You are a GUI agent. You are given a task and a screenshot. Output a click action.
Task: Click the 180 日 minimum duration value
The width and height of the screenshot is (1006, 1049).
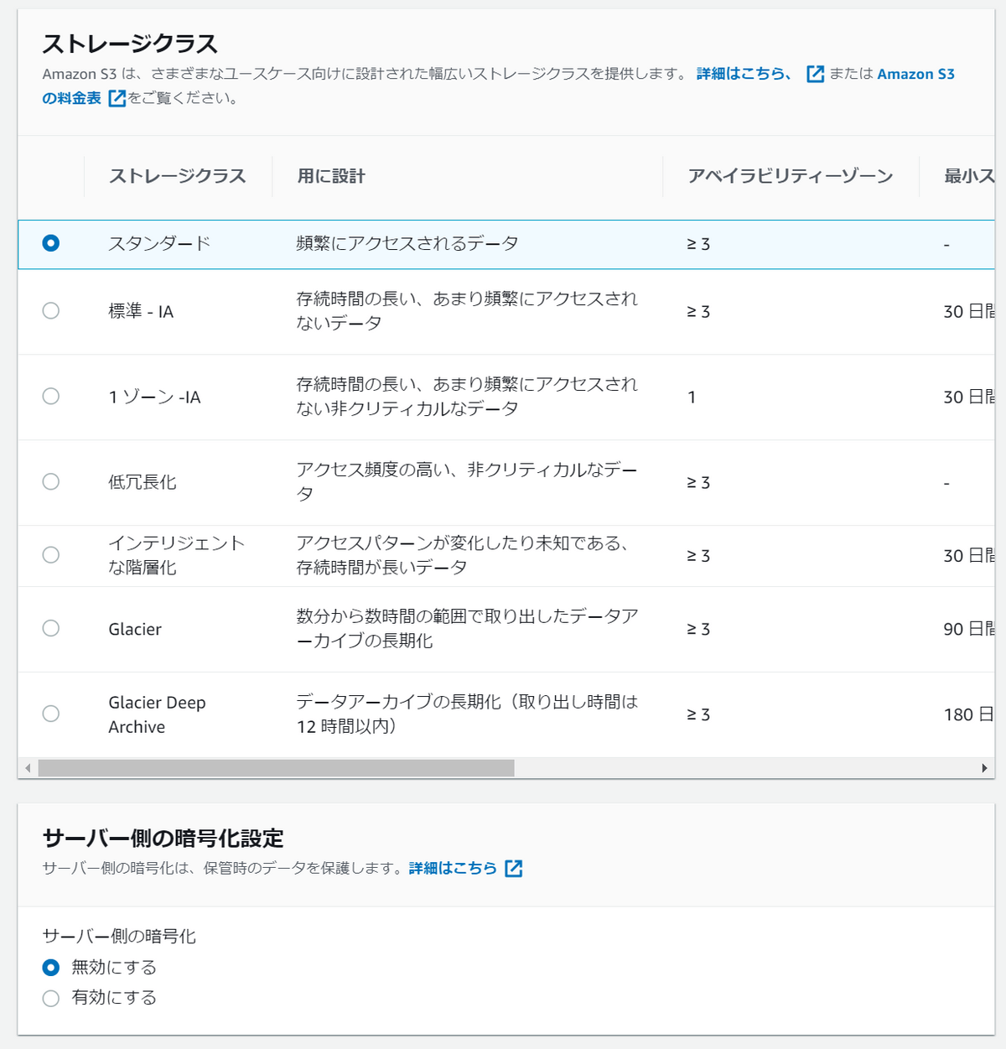tap(969, 714)
